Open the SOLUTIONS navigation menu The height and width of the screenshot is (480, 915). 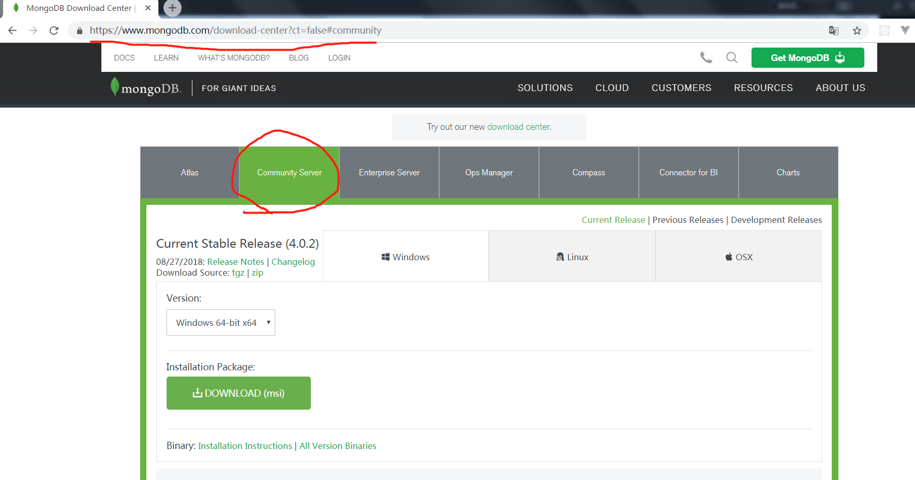pyautogui.click(x=545, y=88)
